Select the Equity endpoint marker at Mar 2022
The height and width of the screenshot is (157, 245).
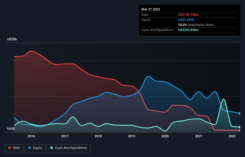tap(240, 113)
